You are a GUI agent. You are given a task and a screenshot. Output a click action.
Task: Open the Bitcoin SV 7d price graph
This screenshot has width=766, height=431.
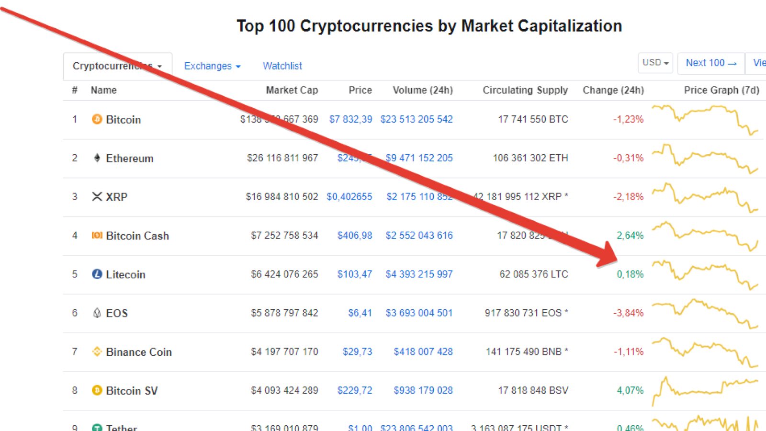[x=705, y=390]
